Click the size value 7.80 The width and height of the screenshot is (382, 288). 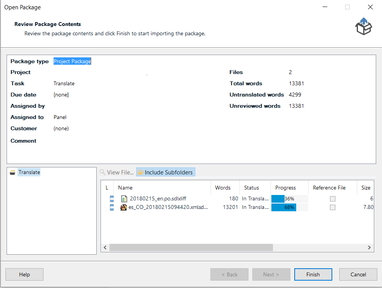coord(368,207)
